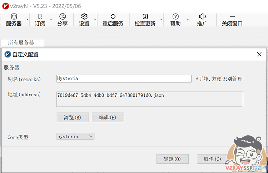The height and width of the screenshot is (173, 268).
Task: Click the 地址(address) json path field
Action: (149, 99)
